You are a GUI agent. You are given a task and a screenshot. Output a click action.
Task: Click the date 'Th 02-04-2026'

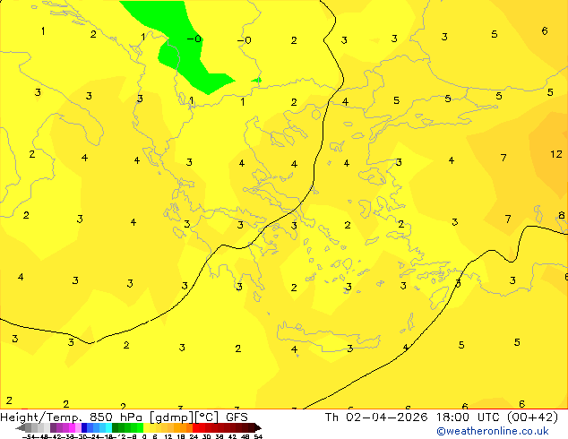(376, 417)
